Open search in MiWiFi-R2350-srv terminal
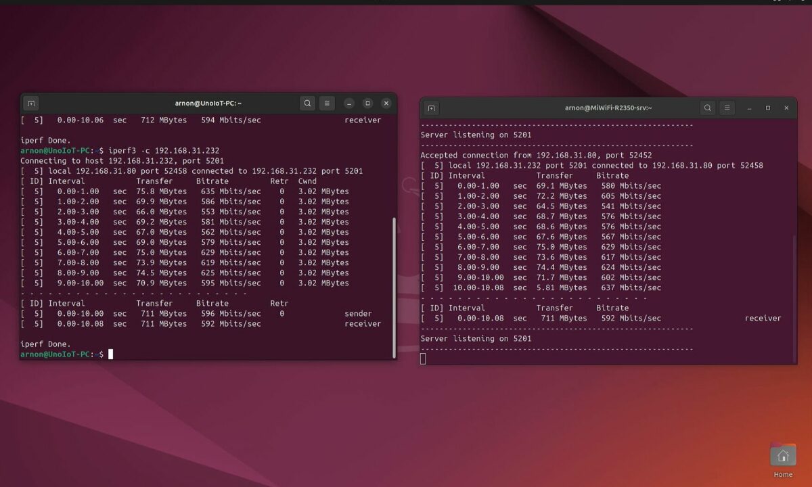The height and width of the screenshot is (487, 812). pos(707,108)
